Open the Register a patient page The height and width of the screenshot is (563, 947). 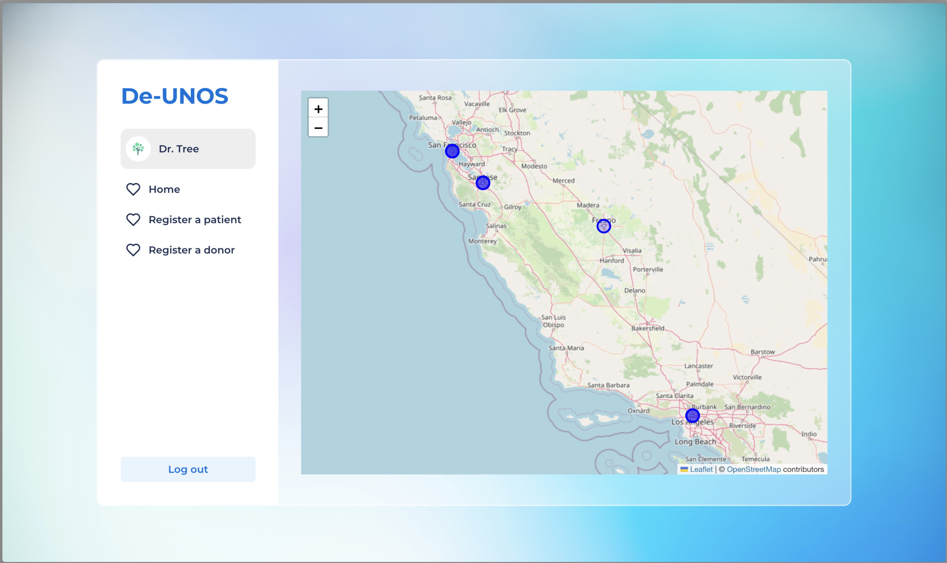[x=195, y=219]
